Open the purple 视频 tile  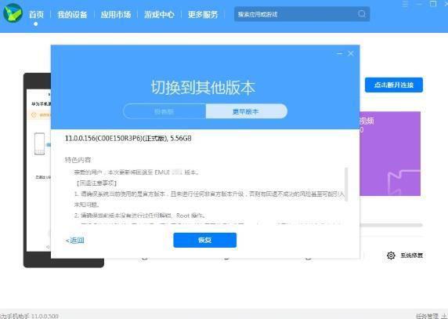pyautogui.click(x=390, y=154)
